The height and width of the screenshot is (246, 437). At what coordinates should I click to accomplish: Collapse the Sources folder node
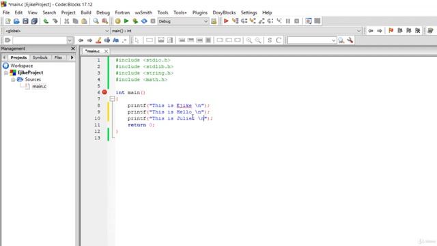(13, 80)
